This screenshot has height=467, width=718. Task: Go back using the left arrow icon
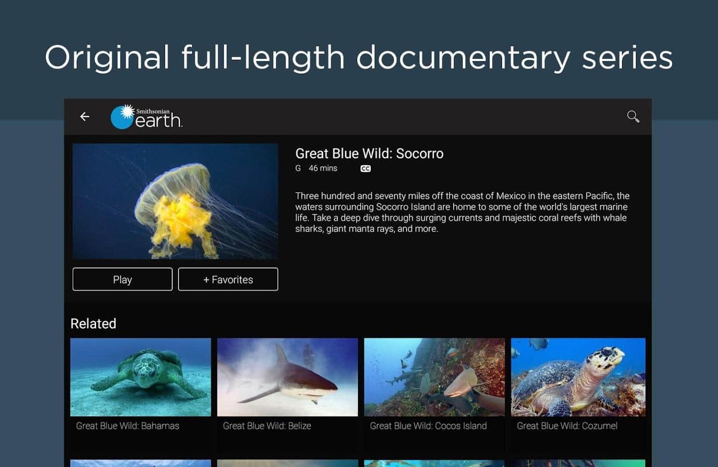pyautogui.click(x=85, y=117)
